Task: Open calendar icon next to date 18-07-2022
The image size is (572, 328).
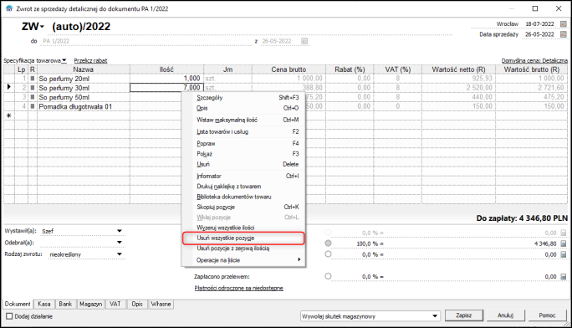Action: 564,24
